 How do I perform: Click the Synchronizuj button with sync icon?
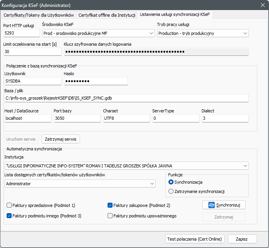(x=224, y=205)
